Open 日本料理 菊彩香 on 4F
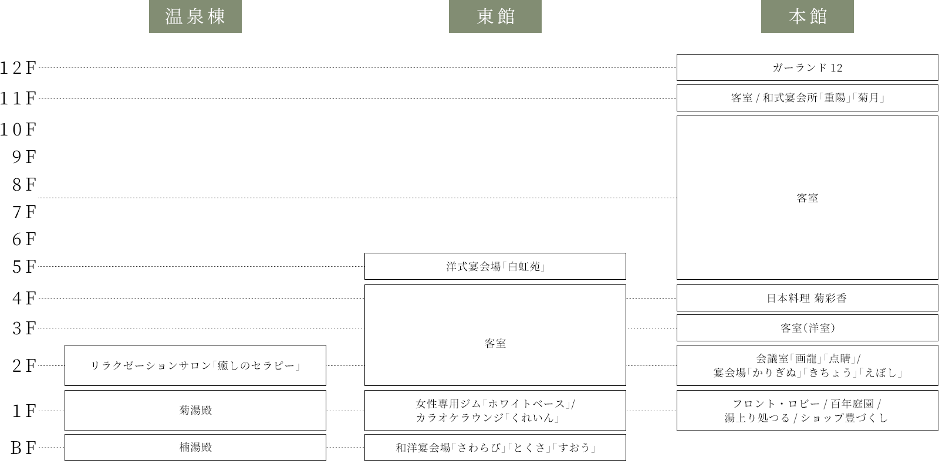The width and height of the screenshot is (939, 461). [807, 298]
